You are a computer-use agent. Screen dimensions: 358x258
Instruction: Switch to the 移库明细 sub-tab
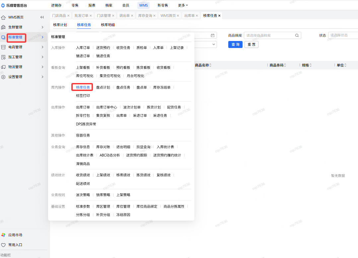[x=108, y=25]
